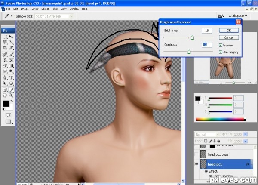Show the head pc1 copy layer

click(x=197, y=154)
